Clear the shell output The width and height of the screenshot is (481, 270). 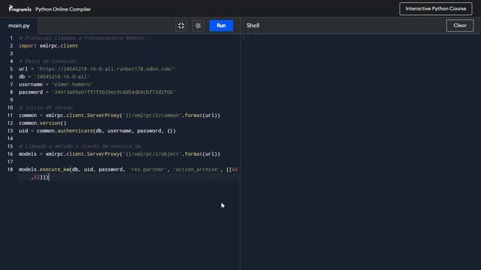tap(460, 25)
